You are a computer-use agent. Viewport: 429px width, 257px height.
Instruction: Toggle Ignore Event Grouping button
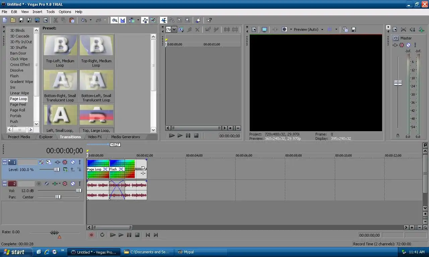(x=153, y=20)
